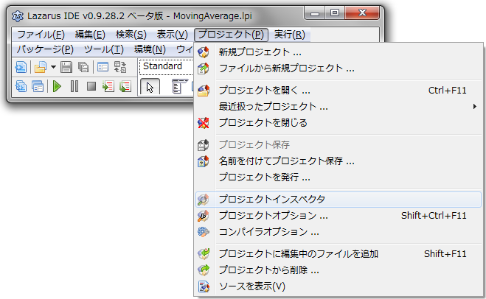Screen dimensions: 486x299
Task: Select the TMainMenu component palette icon
Action: pyautogui.click(x=180, y=86)
